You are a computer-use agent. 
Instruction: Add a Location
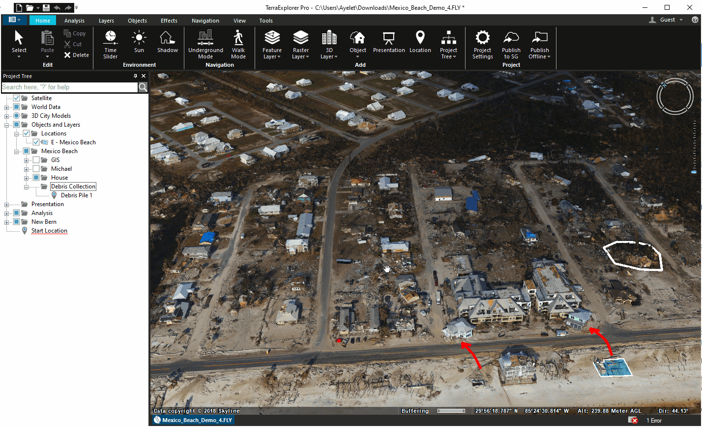point(420,41)
